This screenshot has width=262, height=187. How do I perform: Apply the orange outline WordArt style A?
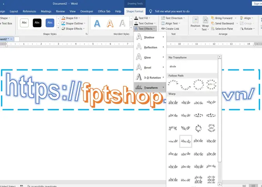coord(110,23)
